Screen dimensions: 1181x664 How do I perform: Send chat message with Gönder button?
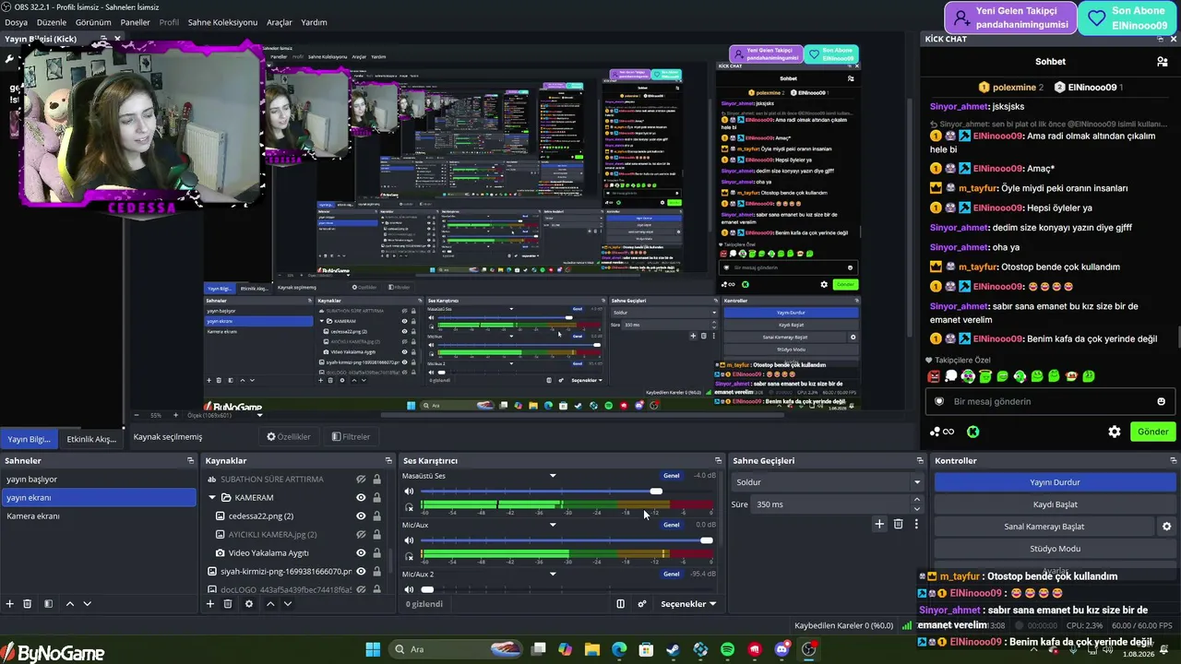[1152, 432]
